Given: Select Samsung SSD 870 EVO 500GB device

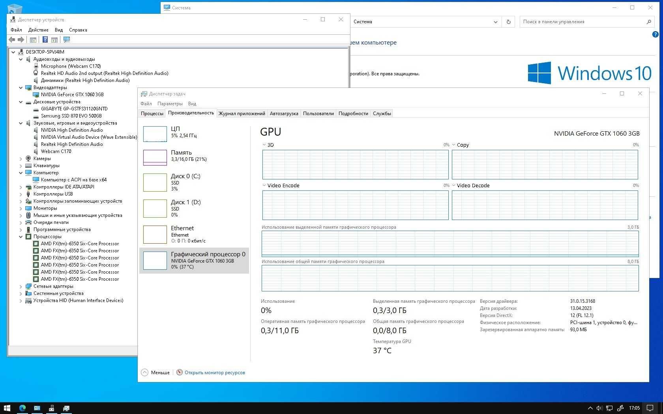Looking at the screenshot, I should [71, 116].
